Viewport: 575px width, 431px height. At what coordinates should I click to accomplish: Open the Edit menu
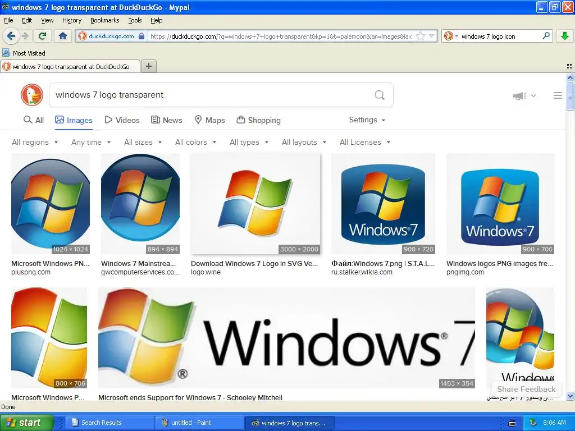27,20
